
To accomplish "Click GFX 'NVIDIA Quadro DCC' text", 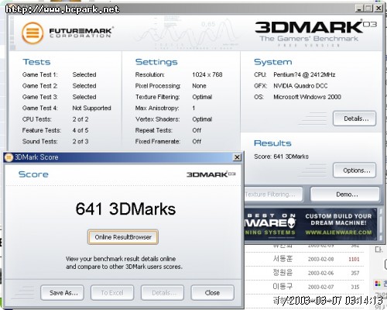I will click(x=300, y=86).
